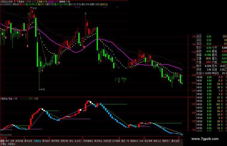Image resolution: width=227 pixels, height=146 pixels.
Task: Click the 8.57 high price marker
Action: tap(35, 8)
